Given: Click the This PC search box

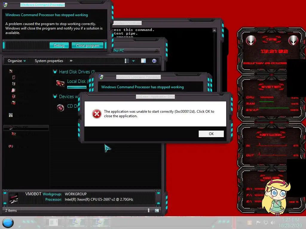Looking at the screenshot, I should click(135, 51).
